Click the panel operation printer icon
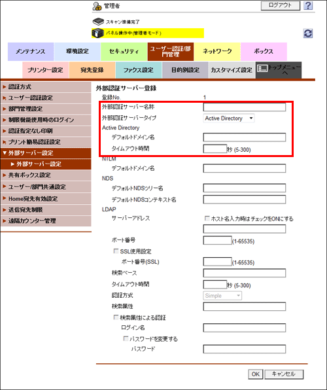The height and width of the screenshot is (390, 327). click(x=97, y=33)
